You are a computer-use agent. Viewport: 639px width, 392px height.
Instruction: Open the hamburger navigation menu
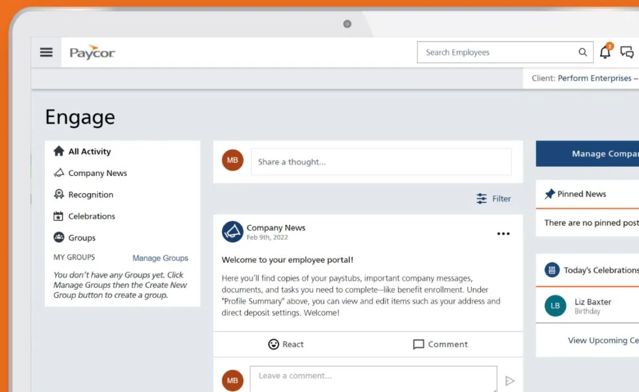point(46,52)
